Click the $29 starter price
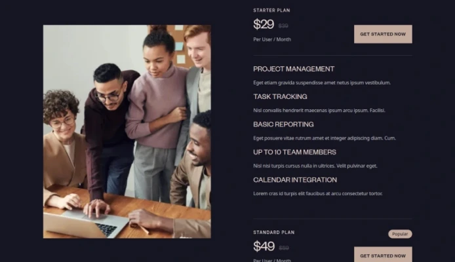The image size is (455, 262). [x=264, y=24]
